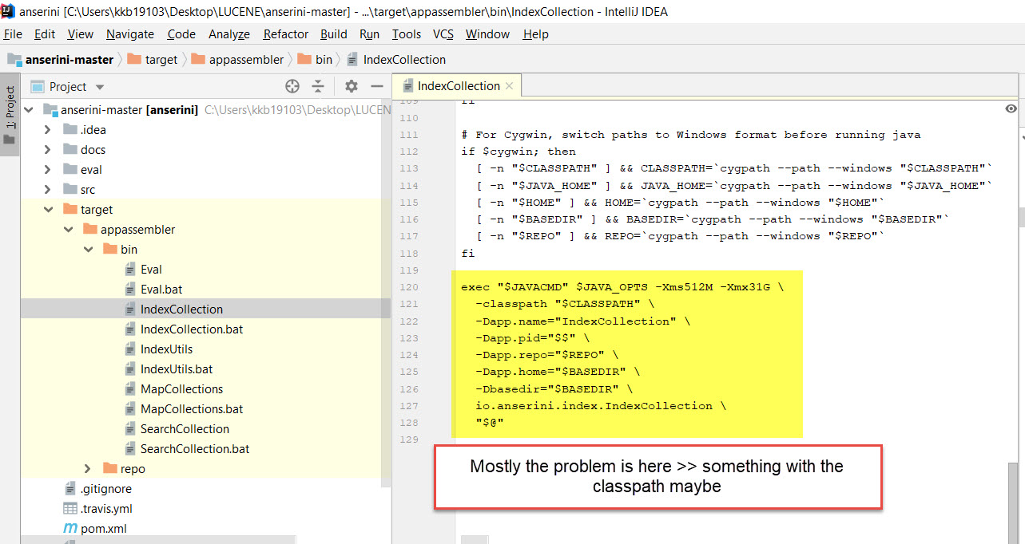The width and height of the screenshot is (1025, 544).
Task: Expand the eval folder
Action: 48,170
